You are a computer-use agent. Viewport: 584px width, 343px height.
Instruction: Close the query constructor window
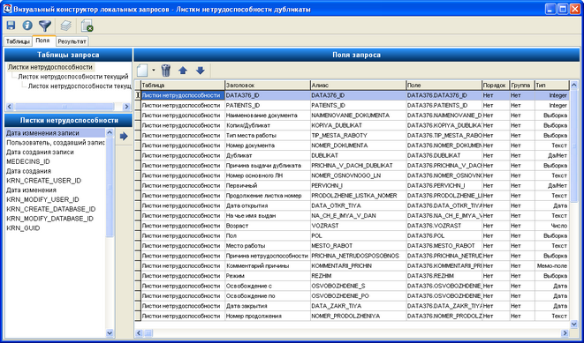574,9
